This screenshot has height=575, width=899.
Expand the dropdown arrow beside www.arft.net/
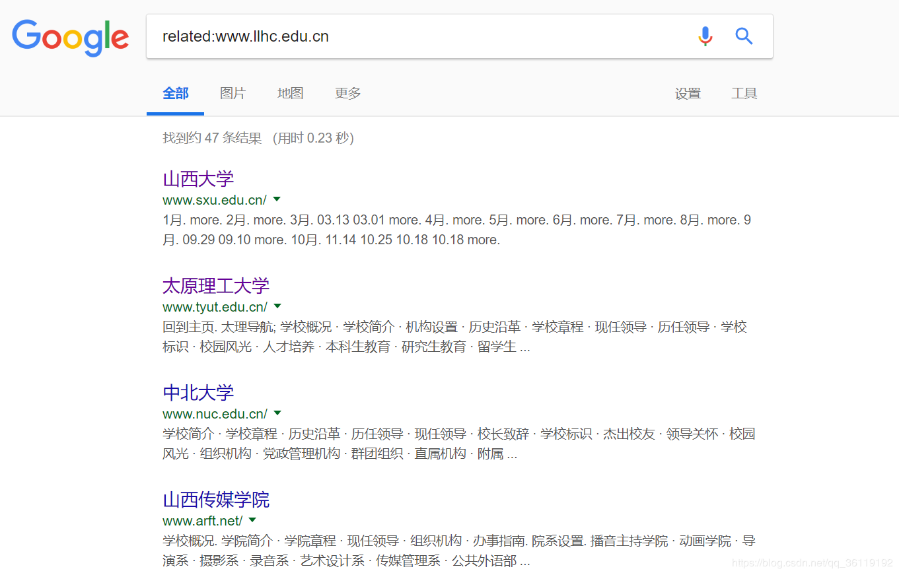(x=252, y=520)
